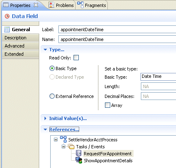Screen dimensions: 176x168
Task: Select the RequestForAppointment task icon
Action: pyautogui.click(x=78, y=153)
